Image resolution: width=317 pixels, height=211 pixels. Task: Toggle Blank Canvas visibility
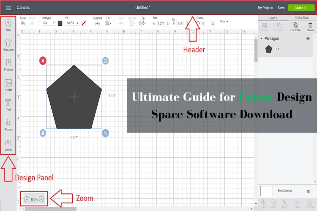(308, 191)
